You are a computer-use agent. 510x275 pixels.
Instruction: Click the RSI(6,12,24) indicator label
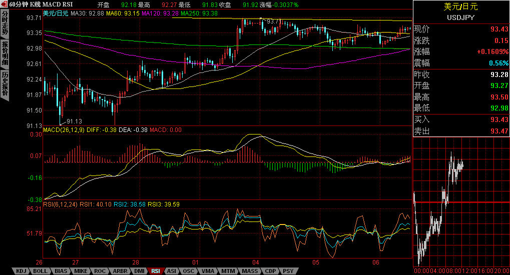pyautogui.click(x=60, y=204)
